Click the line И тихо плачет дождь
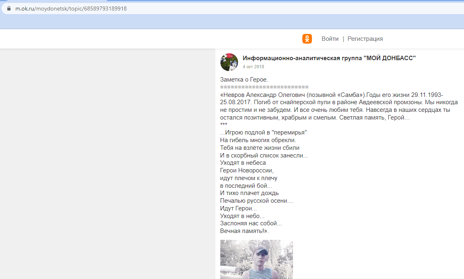Viewport: 464px width, 279px height. [x=249, y=193]
